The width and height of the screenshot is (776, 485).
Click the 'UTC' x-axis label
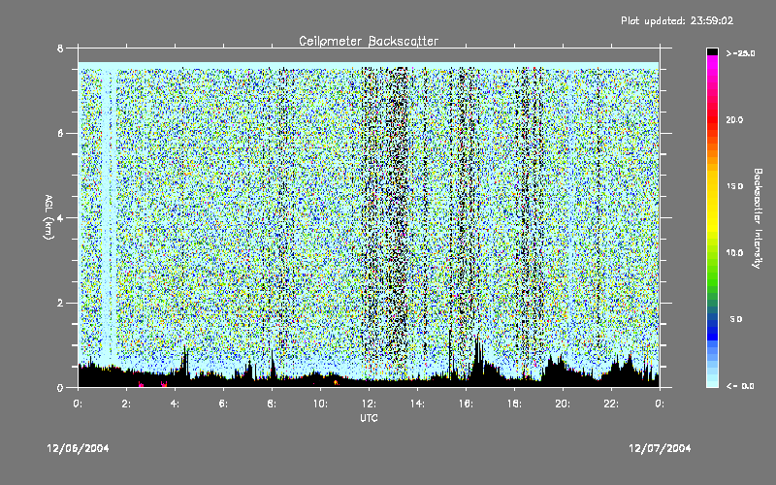(369, 418)
